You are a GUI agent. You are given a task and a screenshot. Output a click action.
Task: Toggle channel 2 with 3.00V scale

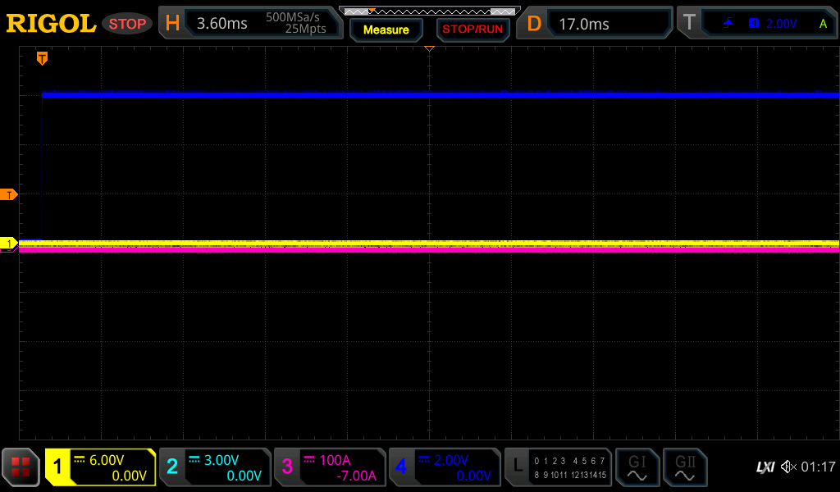click(x=215, y=467)
